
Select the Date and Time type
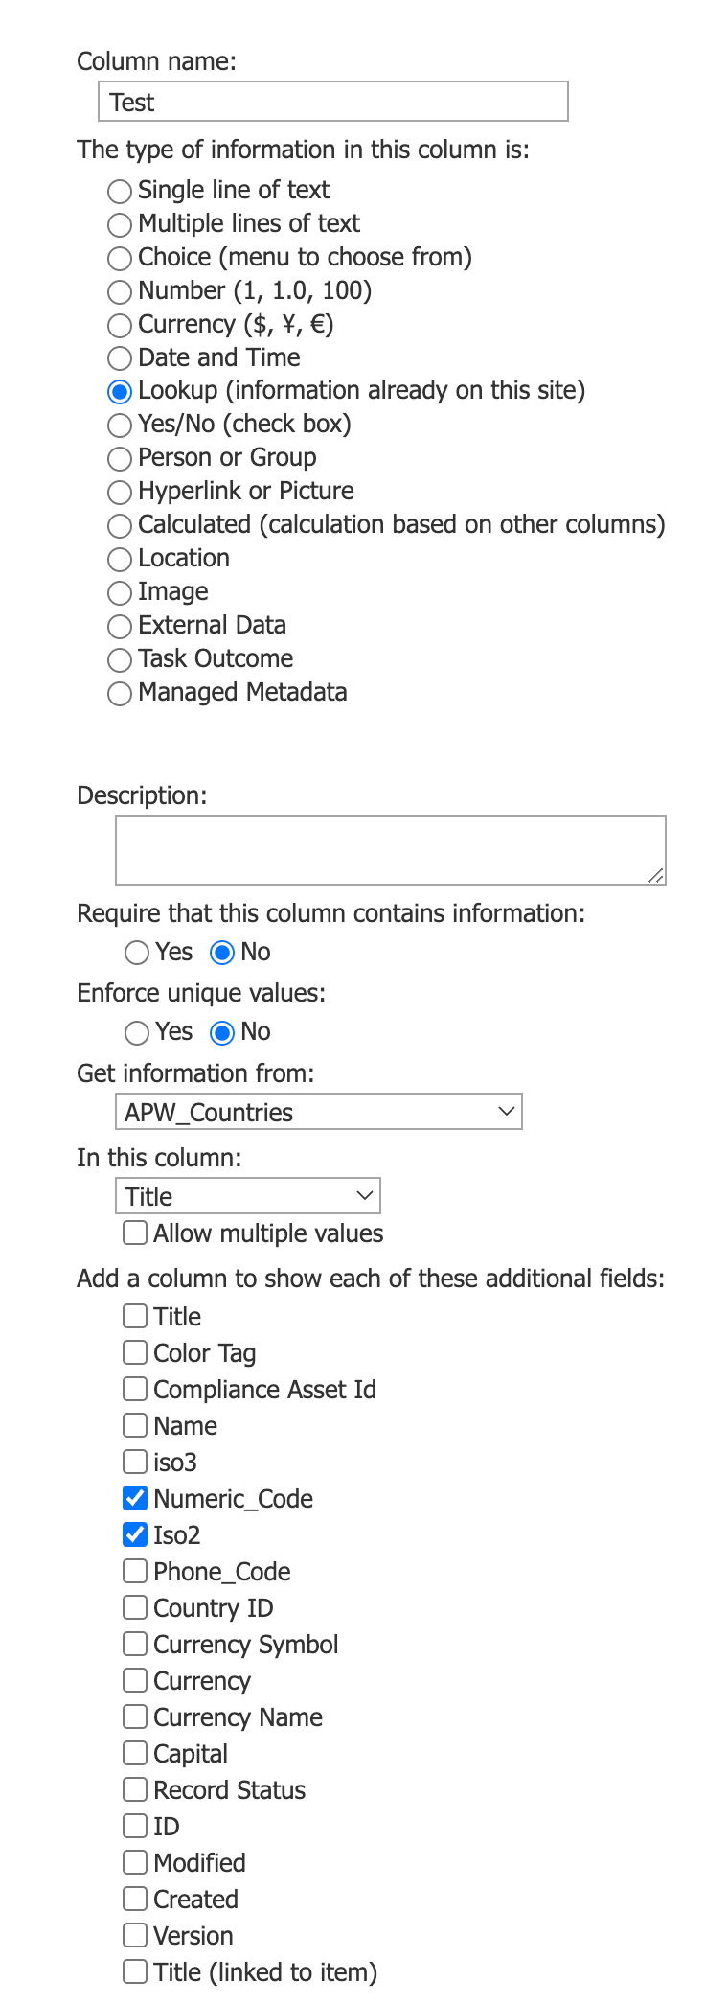[119, 358]
